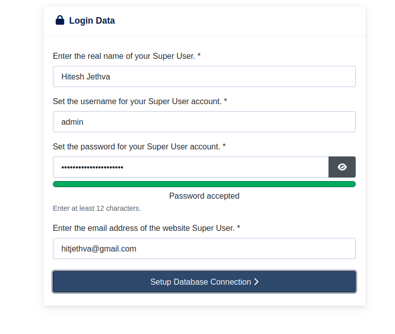Click the Login Data heading text
The width and height of the screenshot is (395, 334).
(x=92, y=21)
